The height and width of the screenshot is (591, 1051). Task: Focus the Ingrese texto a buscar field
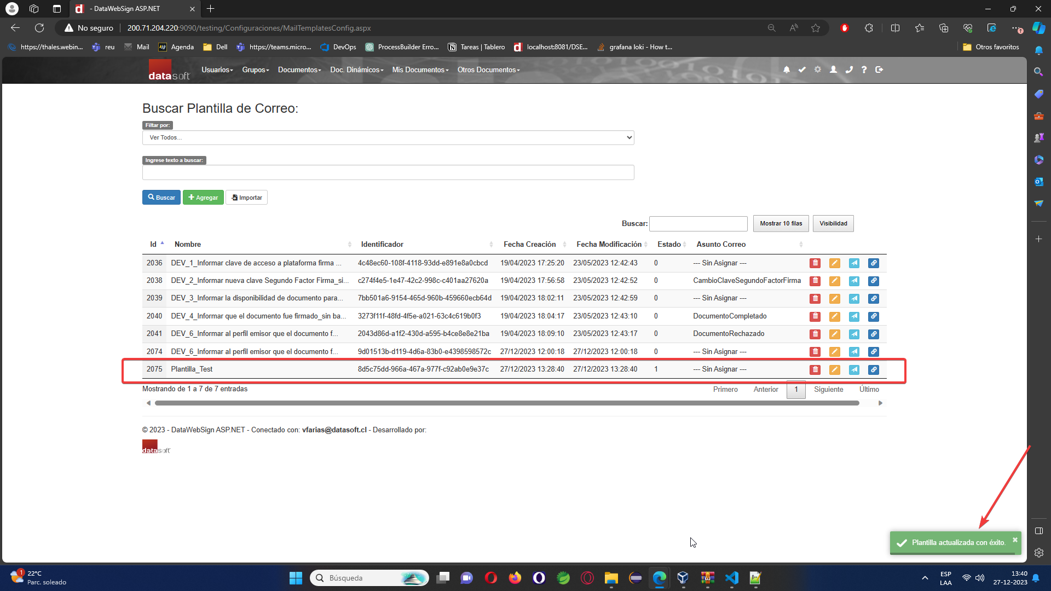[x=388, y=172]
